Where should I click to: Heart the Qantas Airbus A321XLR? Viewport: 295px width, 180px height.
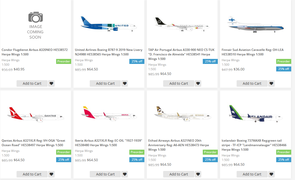pos(51,174)
